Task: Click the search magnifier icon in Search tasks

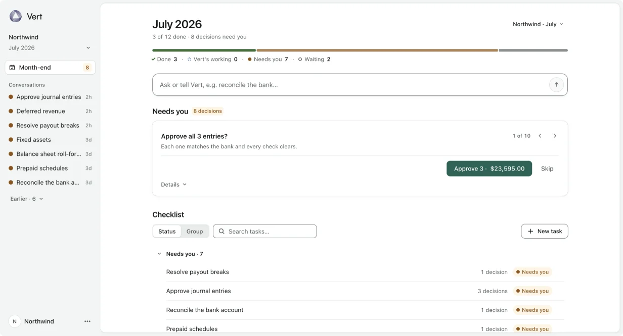Action: pyautogui.click(x=221, y=232)
